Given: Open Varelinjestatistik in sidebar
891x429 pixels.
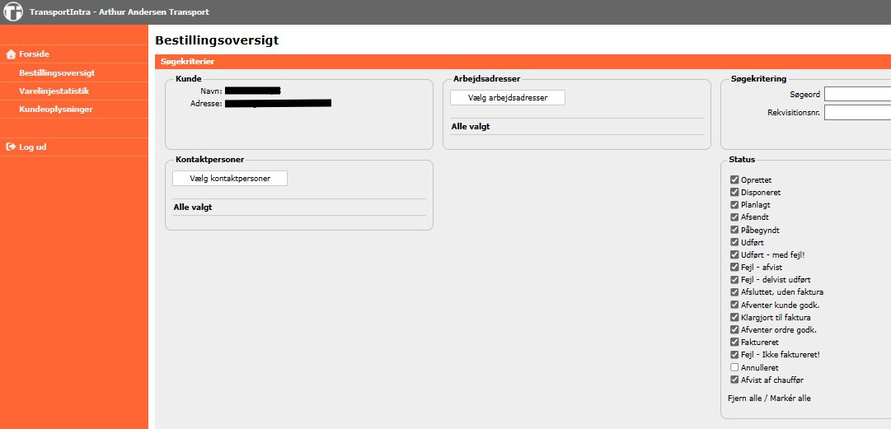Looking at the screenshot, I should (54, 91).
